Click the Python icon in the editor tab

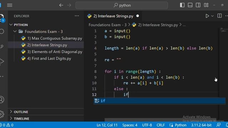[x=89, y=16]
